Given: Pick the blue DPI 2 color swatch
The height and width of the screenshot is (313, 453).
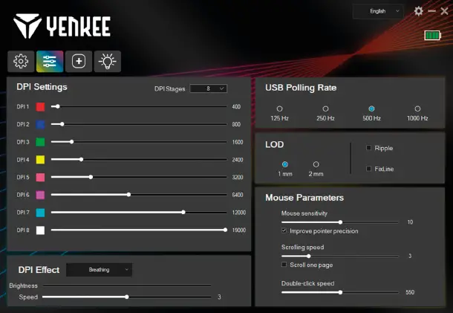Looking at the screenshot, I should (40, 124).
